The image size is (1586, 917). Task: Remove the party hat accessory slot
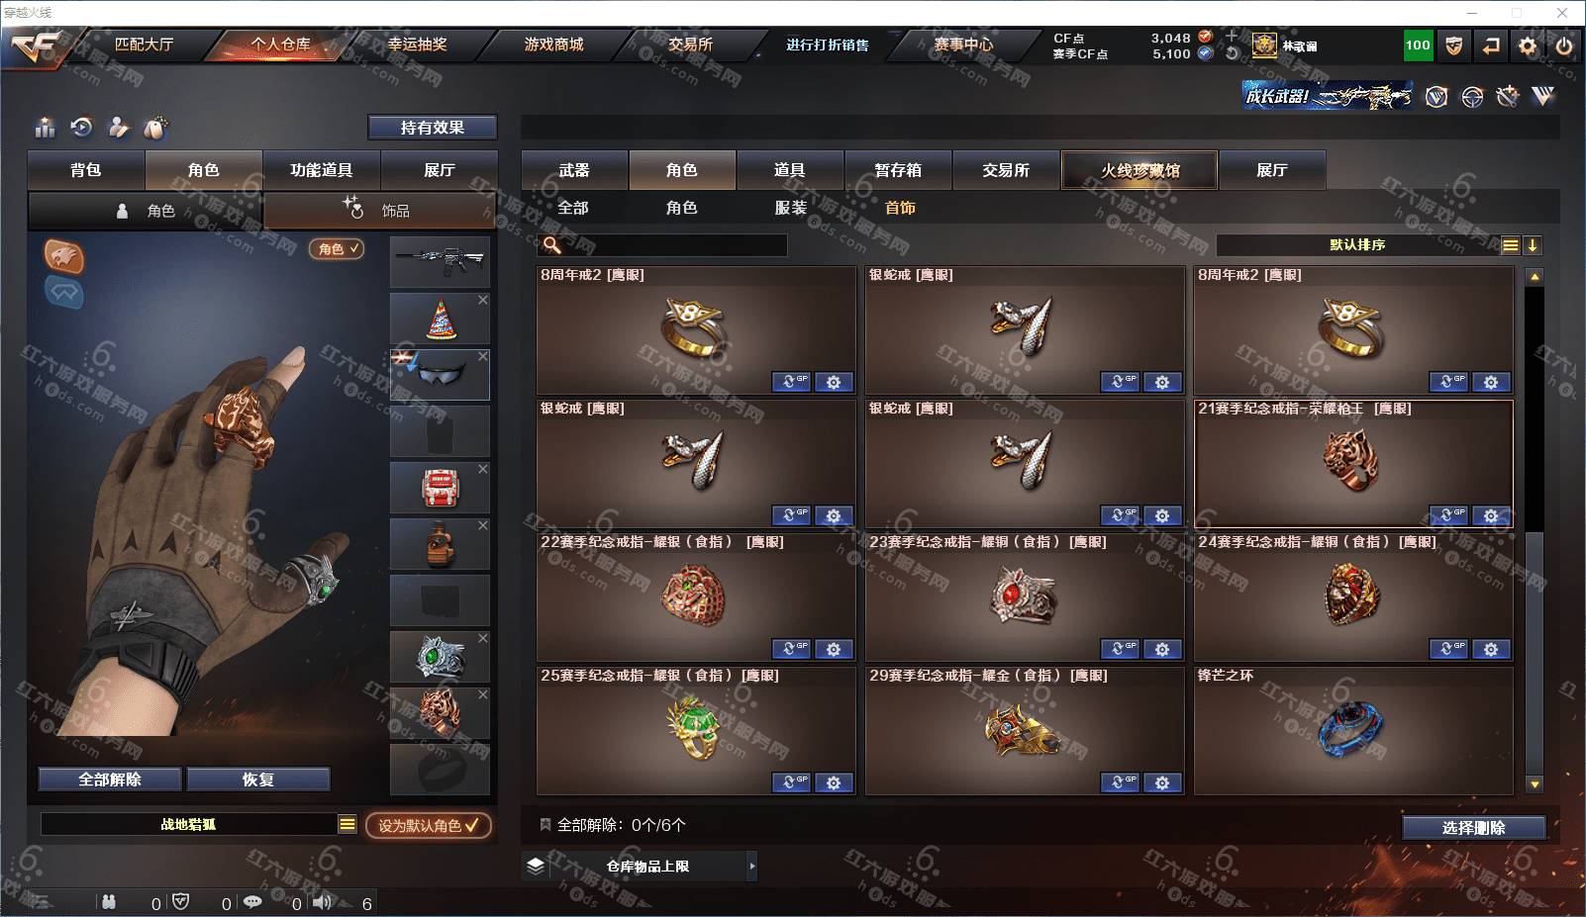click(483, 300)
